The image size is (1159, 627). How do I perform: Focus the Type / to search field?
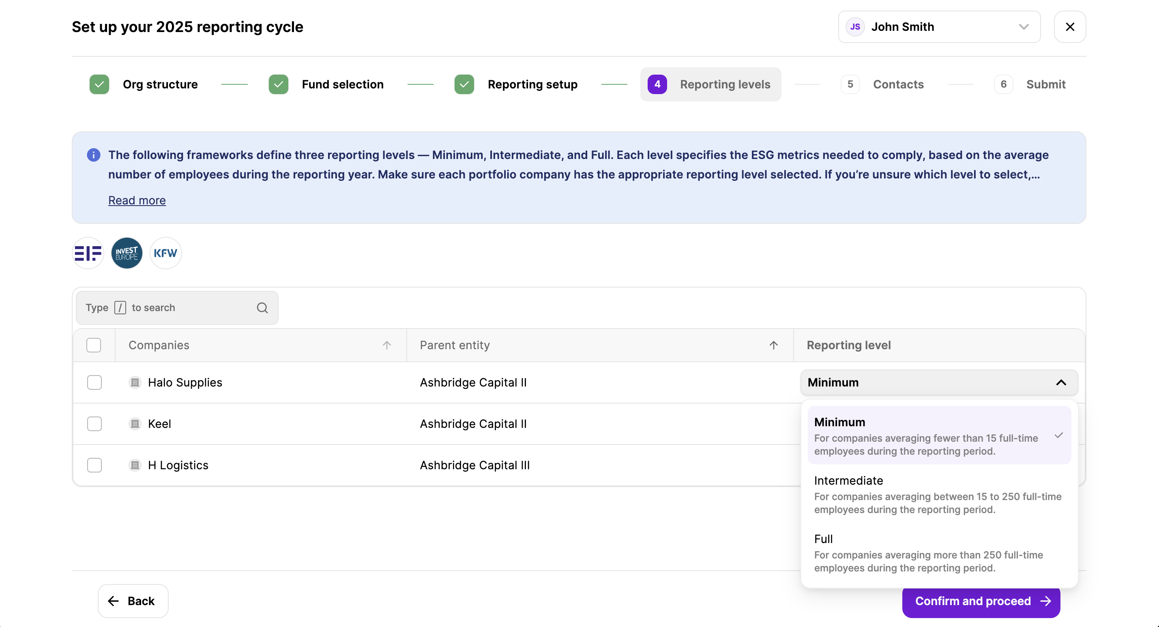click(177, 308)
